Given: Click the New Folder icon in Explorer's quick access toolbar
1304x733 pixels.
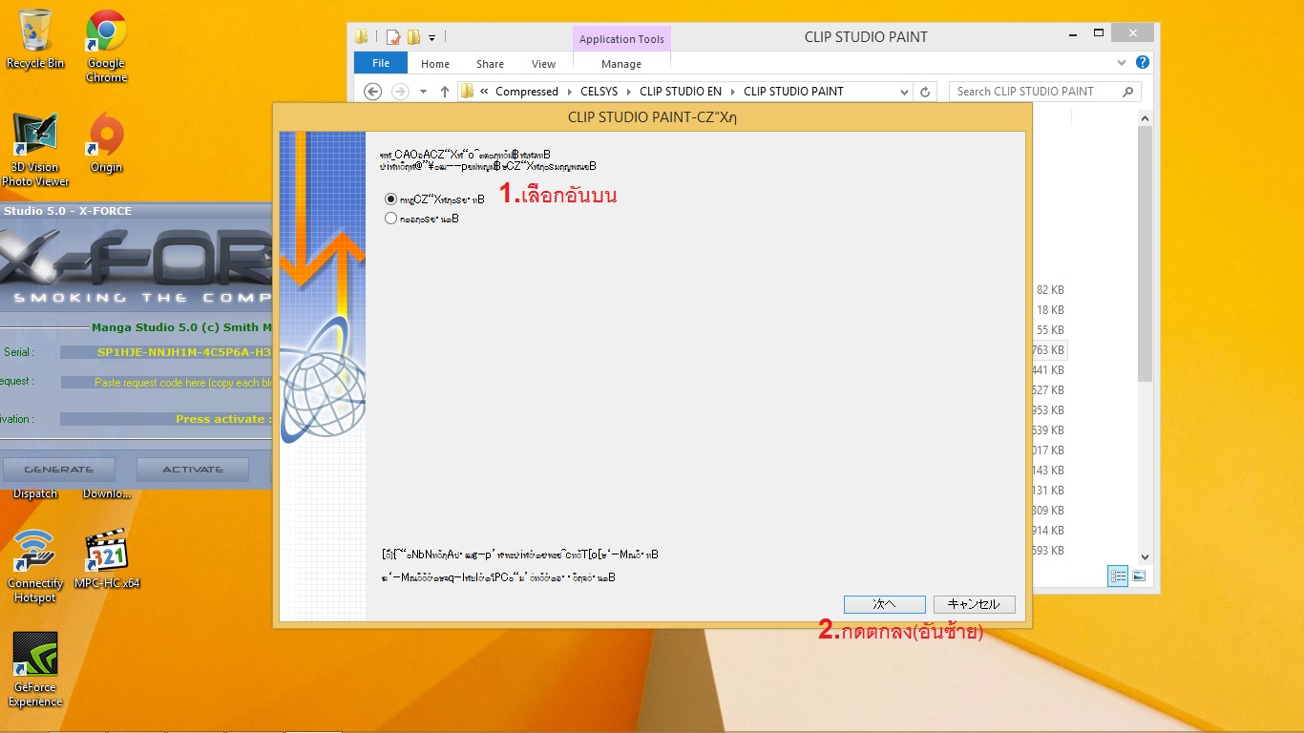Looking at the screenshot, I should tap(413, 37).
